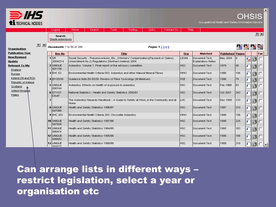Open the Help menu item
The height and width of the screenshot is (207, 276).
(x=191, y=30)
